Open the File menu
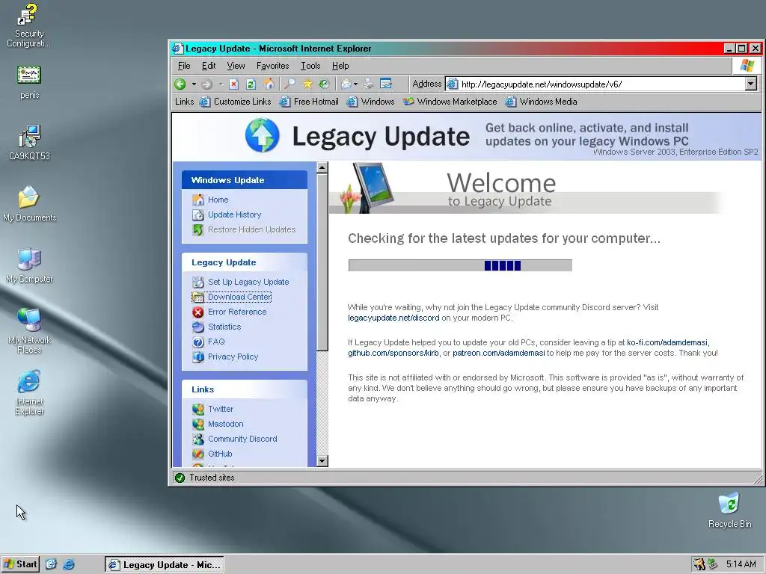Viewport: 766px width, 574px height. [x=184, y=66]
